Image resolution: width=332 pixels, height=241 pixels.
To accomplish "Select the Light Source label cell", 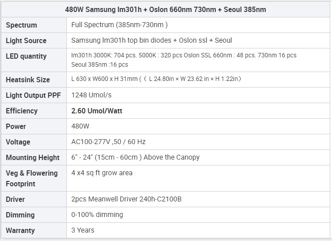I will tap(34, 40).
